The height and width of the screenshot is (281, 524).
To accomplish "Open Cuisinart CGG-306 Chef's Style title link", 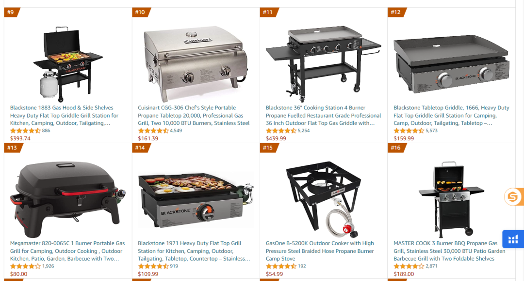I will click(194, 116).
